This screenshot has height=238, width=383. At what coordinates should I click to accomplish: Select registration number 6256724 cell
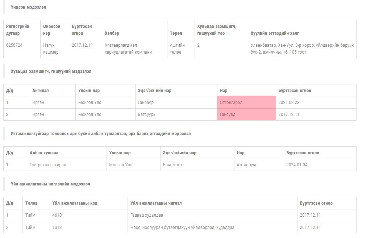click(x=22, y=49)
